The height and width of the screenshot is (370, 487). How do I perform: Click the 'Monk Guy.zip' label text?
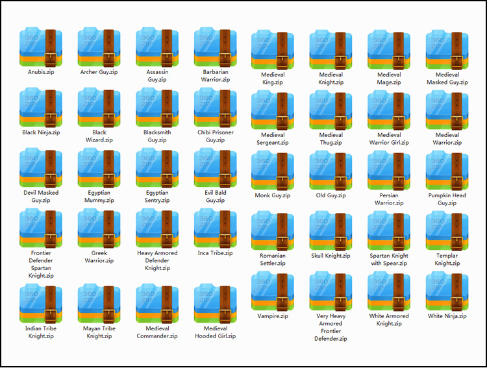pos(273,195)
